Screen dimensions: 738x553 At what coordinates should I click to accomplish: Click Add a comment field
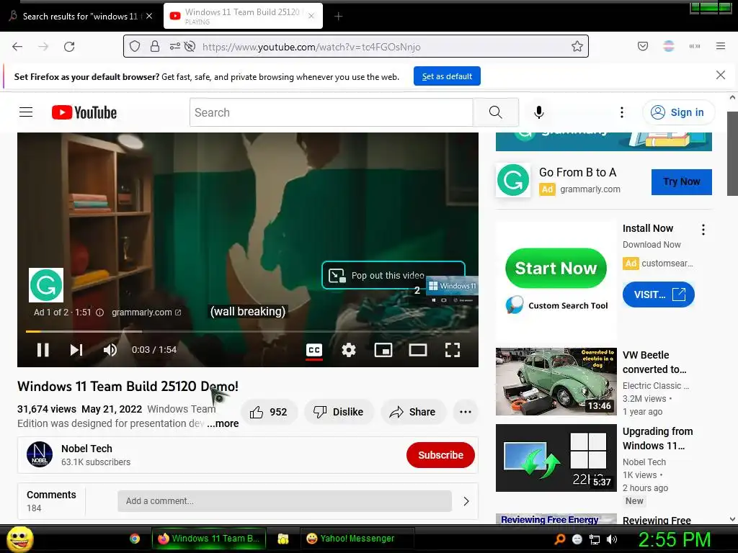coord(285,501)
